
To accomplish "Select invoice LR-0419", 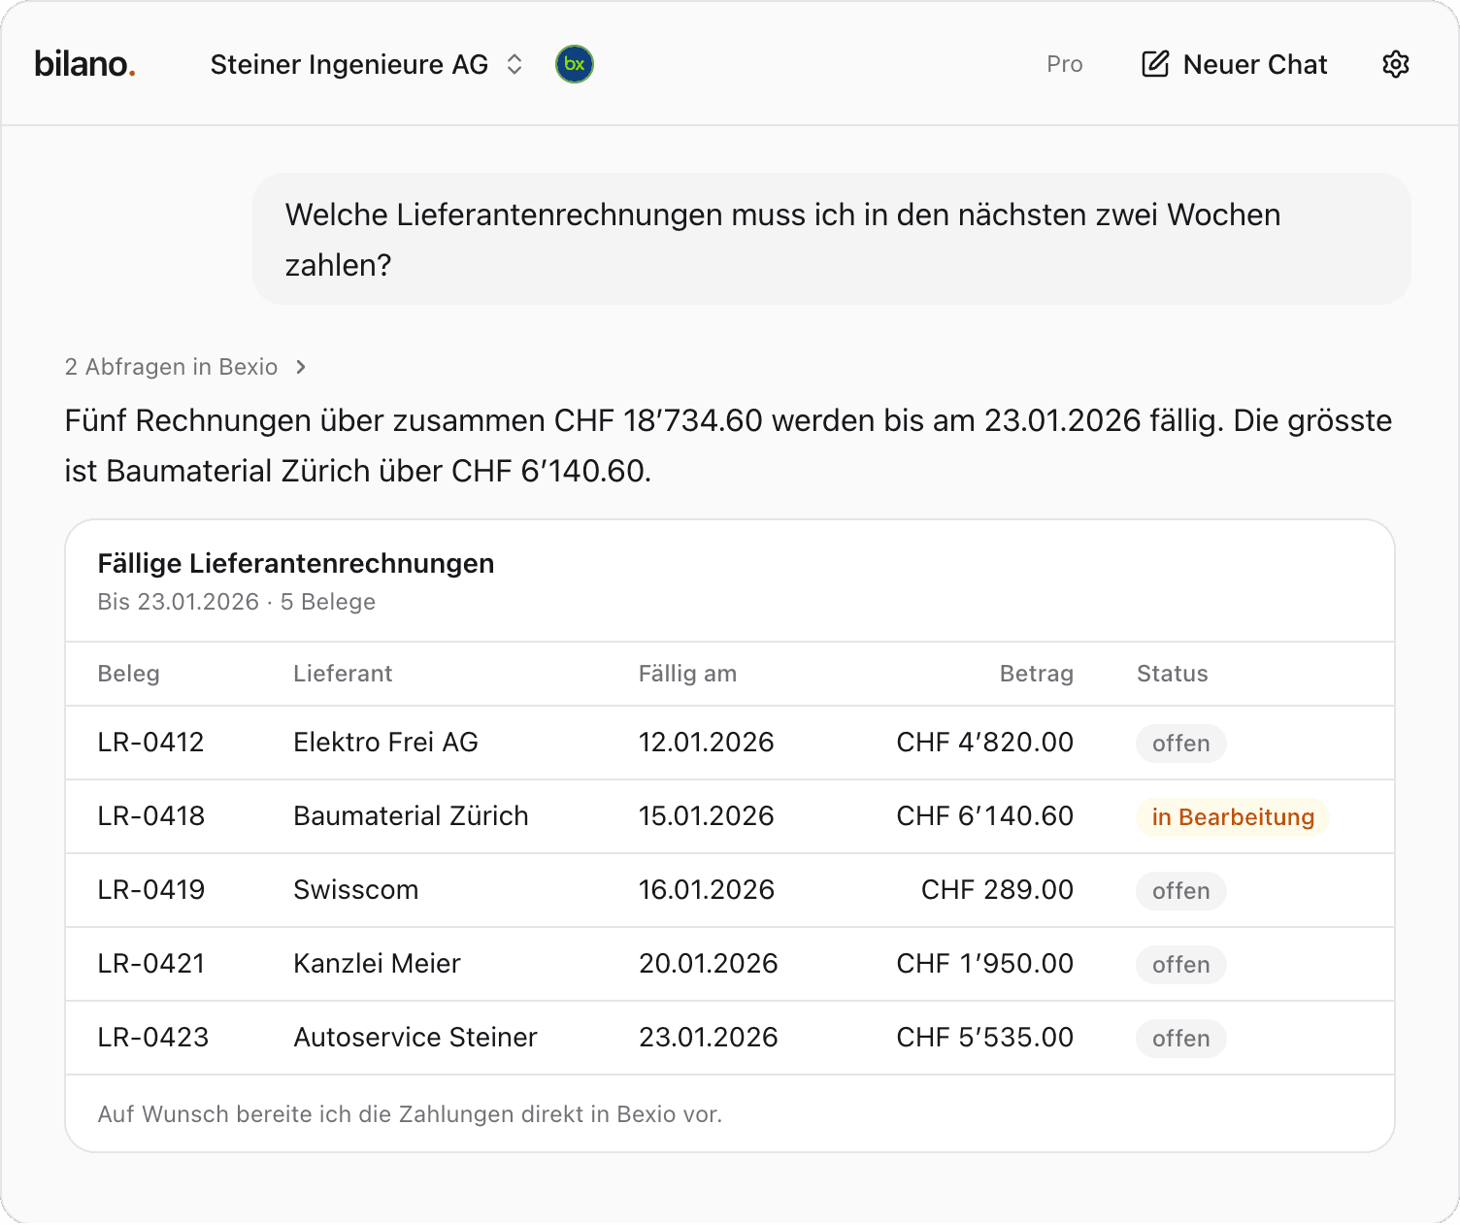I will pyautogui.click(x=150, y=890).
